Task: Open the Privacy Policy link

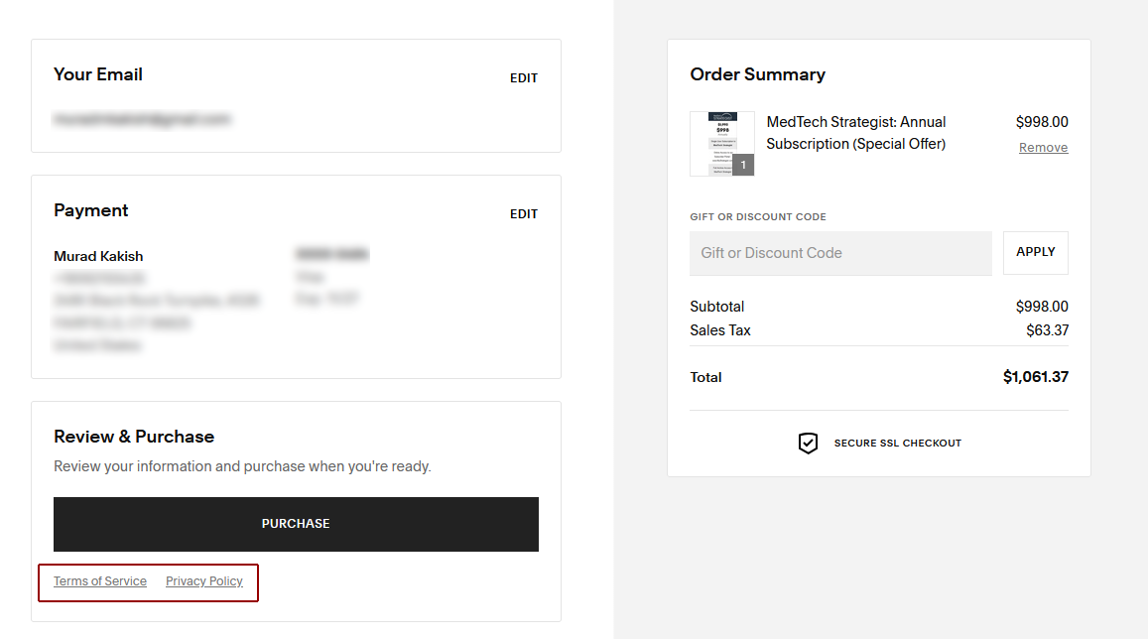Action: pos(204,581)
